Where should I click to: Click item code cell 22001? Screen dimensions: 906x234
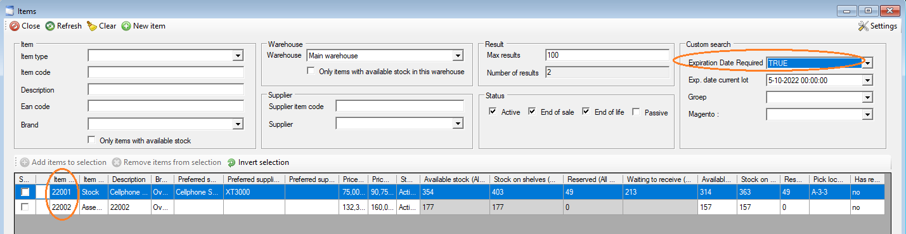[x=64, y=192]
